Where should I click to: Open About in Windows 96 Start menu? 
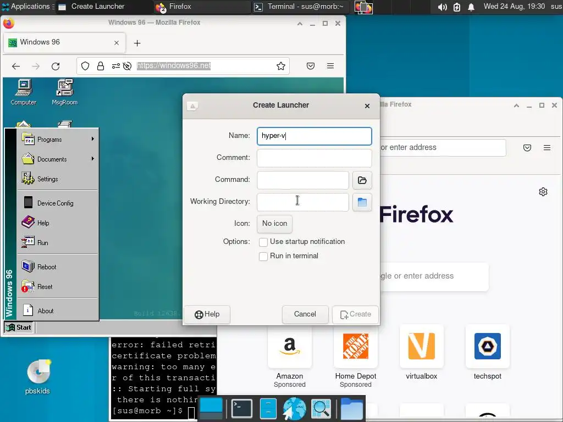click(x=57, y=310)
